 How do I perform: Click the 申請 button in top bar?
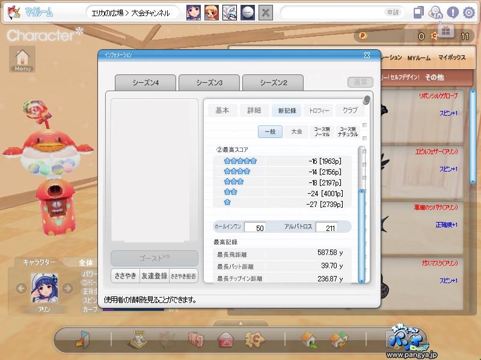393,13
